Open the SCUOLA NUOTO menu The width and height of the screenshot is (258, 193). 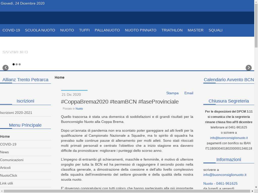click(x=40, y=30)
